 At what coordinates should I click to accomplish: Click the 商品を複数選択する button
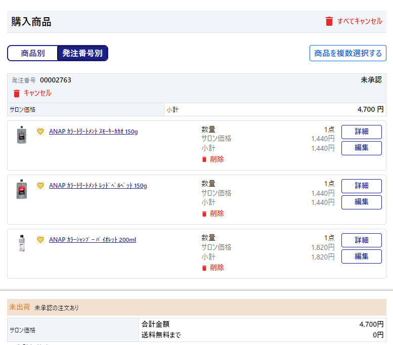click(348, 53)
